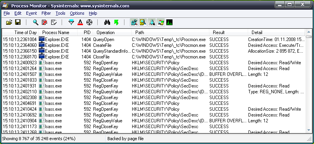Click the scrollbar down arrow
314x144 pixels.
[x=309, y=130]
